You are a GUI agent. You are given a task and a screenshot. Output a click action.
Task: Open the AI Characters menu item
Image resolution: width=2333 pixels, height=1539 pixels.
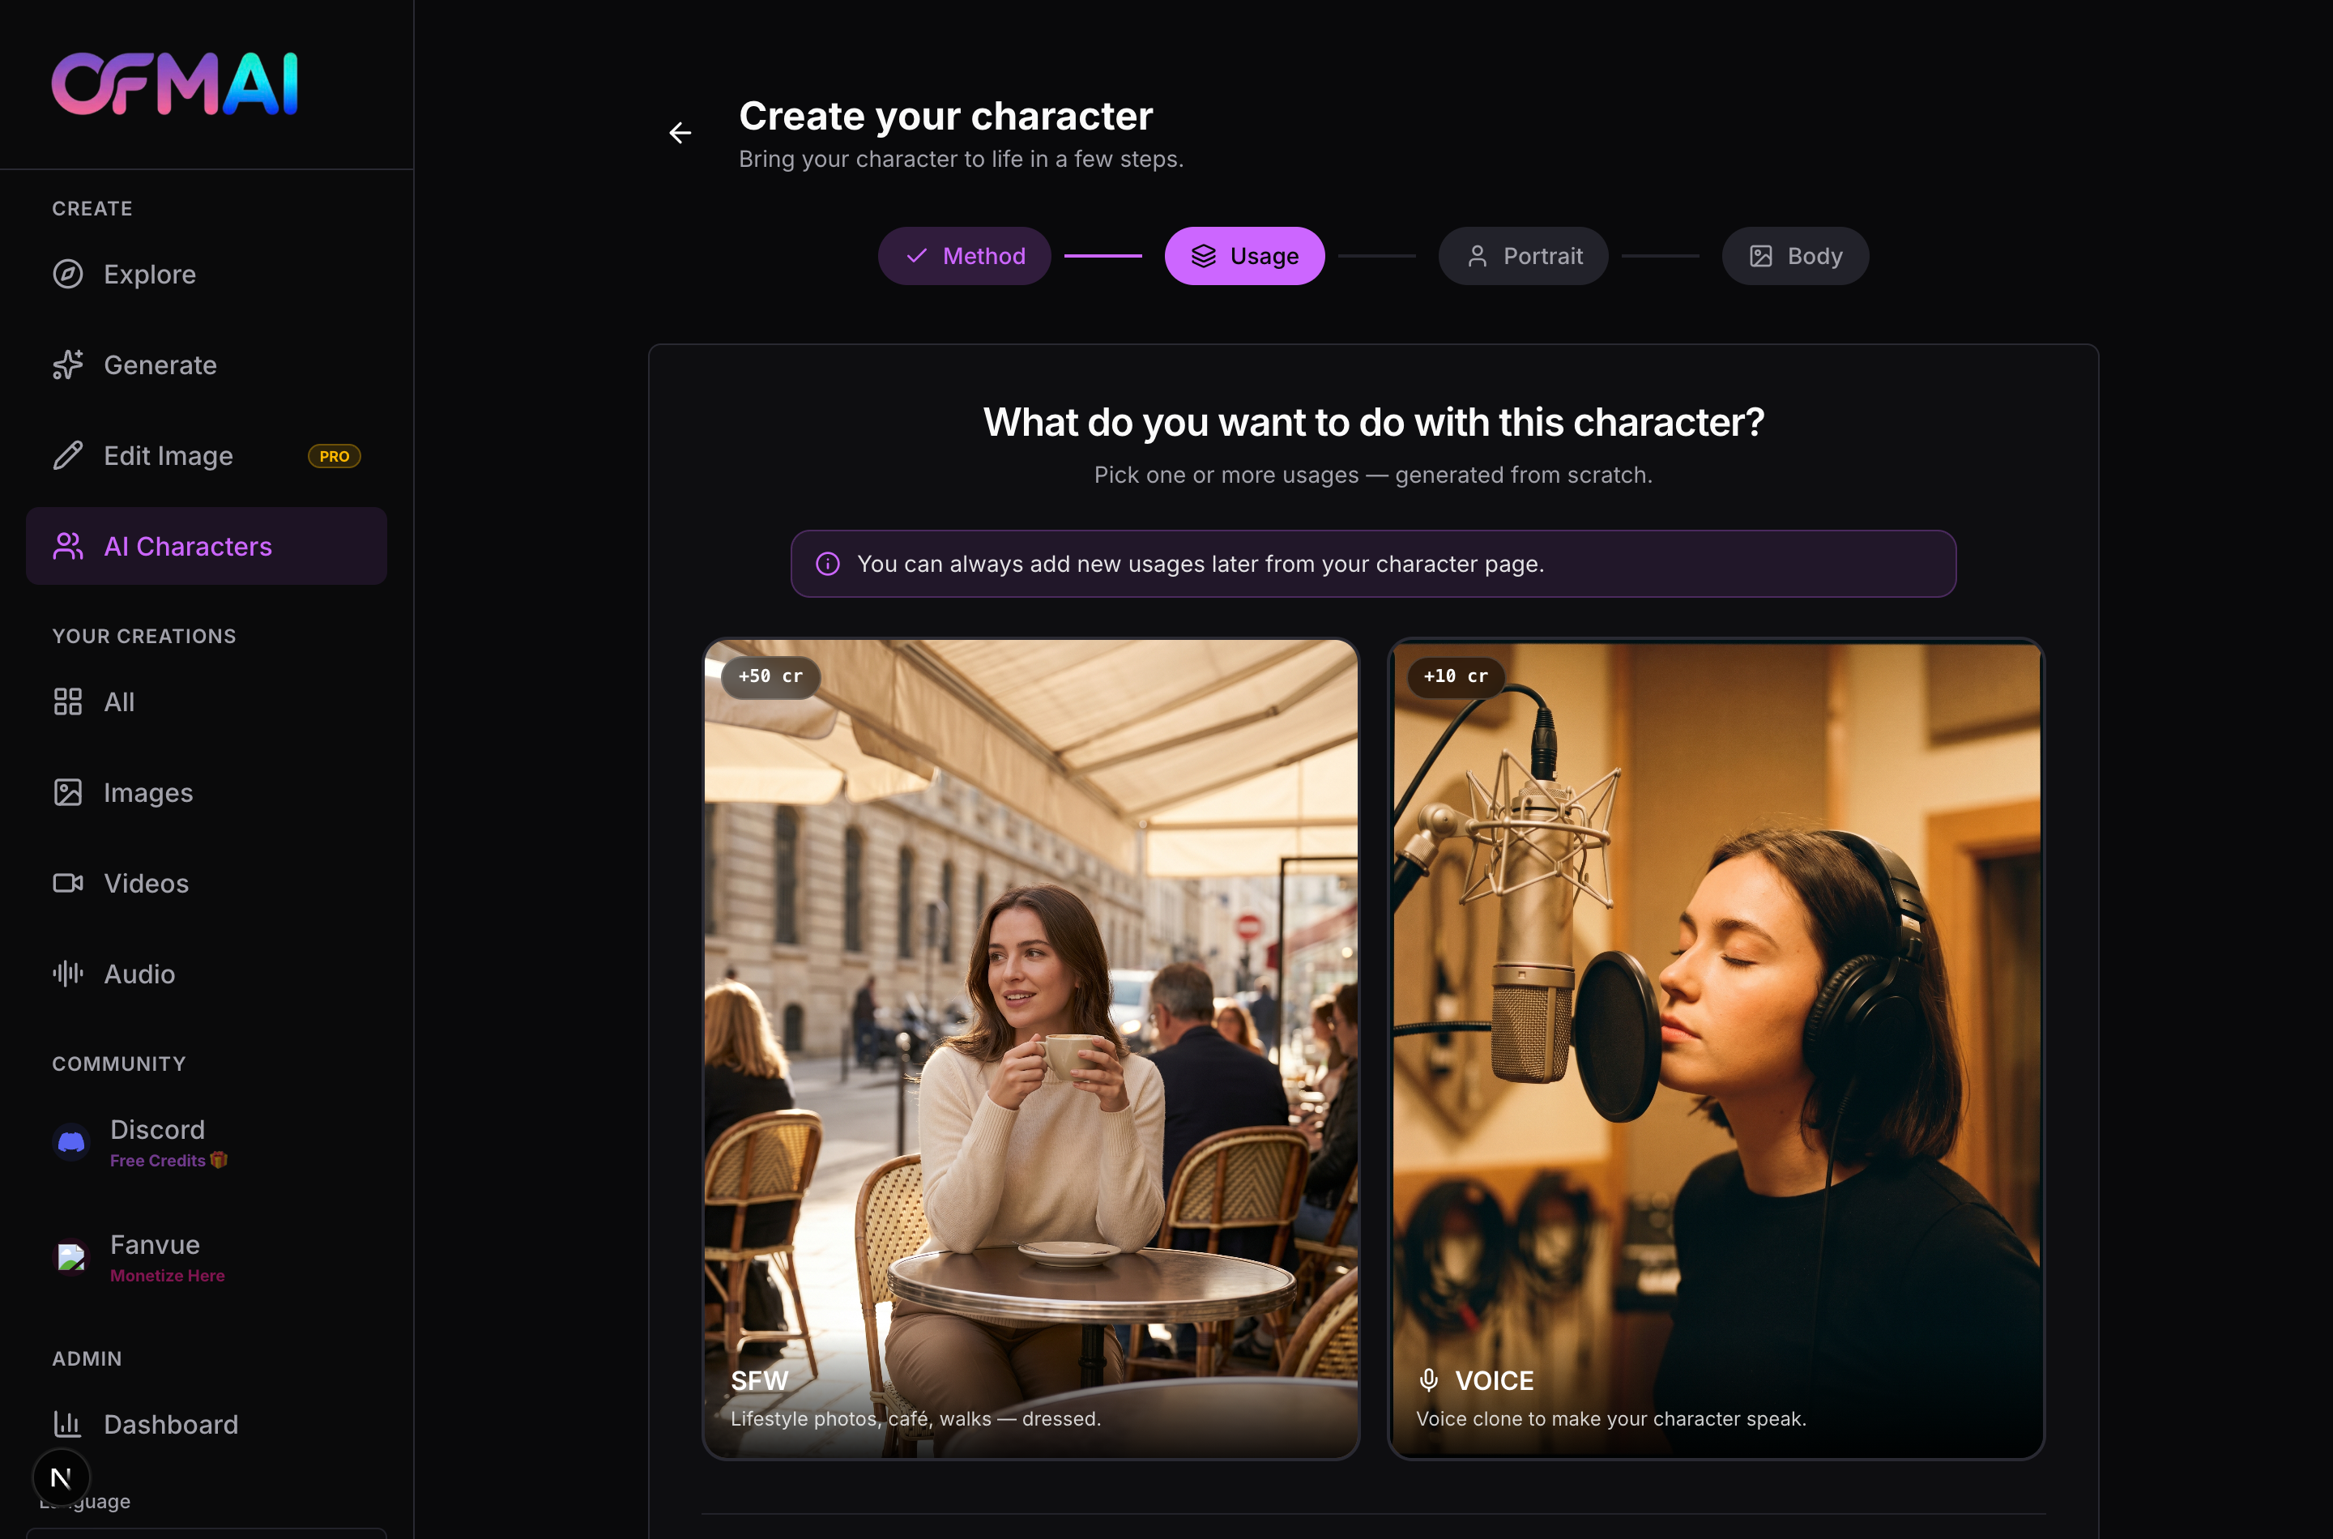[206, 547]
